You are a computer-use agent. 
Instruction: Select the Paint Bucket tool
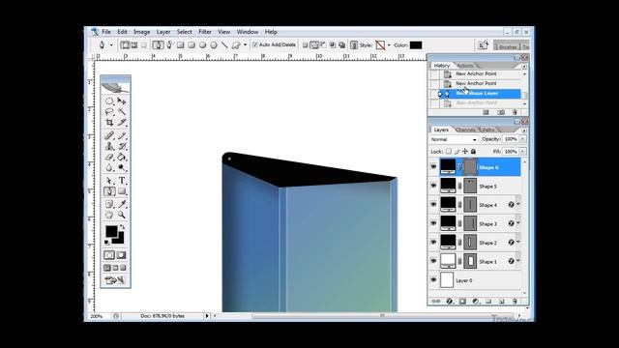pyautogui.click(x=122, y=157)
